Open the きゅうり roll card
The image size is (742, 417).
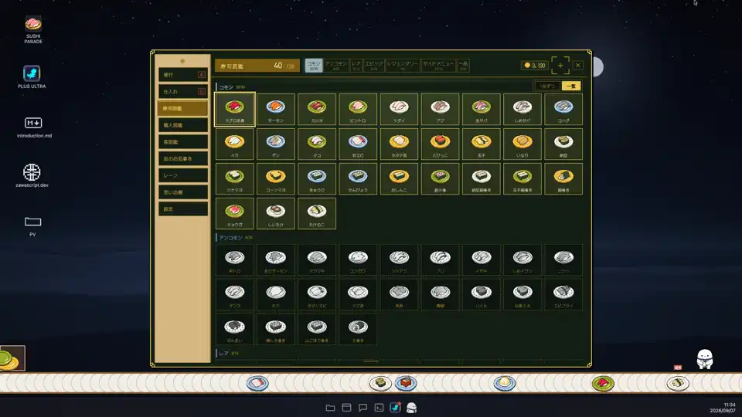click(317, 178)
